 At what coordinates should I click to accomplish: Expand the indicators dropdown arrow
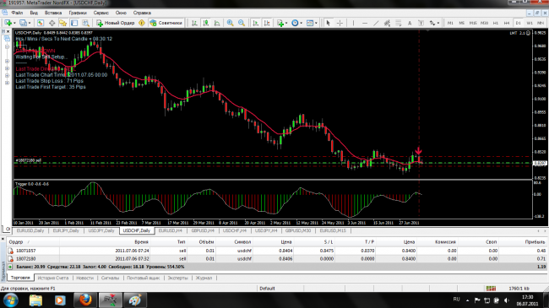click(x=286, y=23)
